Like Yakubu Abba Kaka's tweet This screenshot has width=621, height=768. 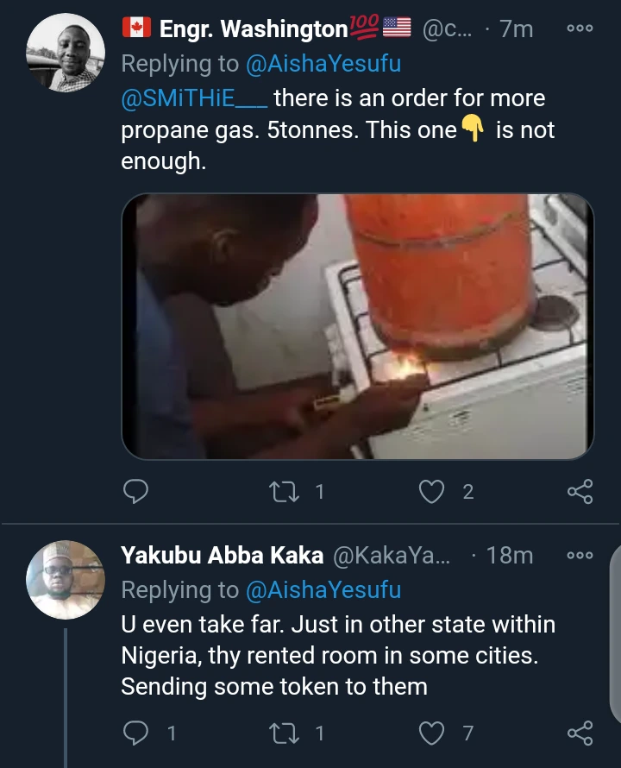pyautogui.click(x=430, y=733)
